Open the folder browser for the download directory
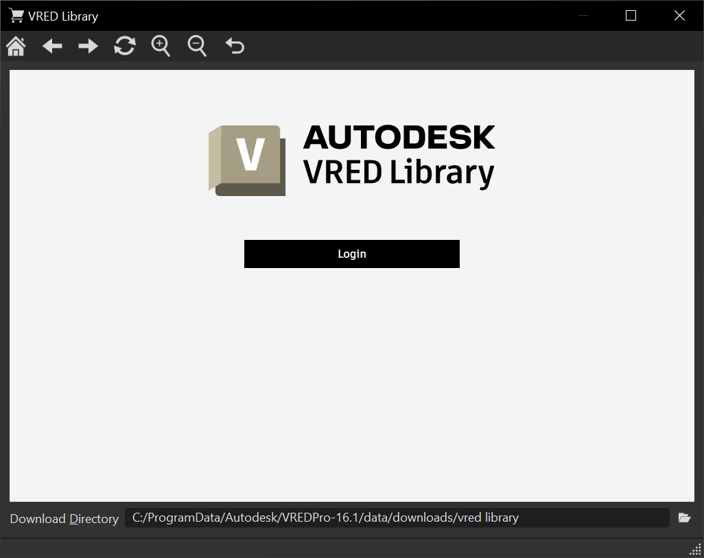704x558 pixels. coord(685,518)
